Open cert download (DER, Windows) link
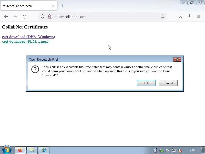 (28, 37)
